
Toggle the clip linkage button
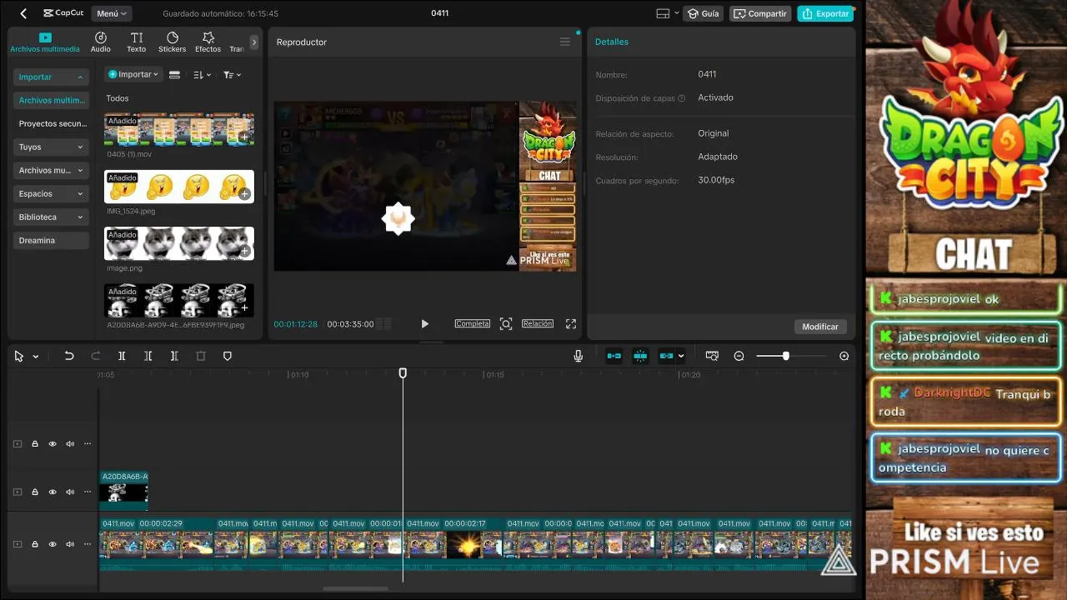point(666,356)
